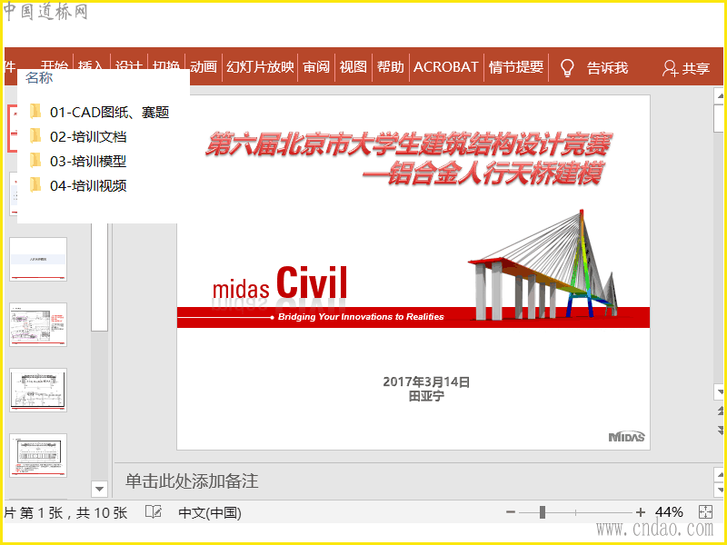Click the notes area 单击此处添加备注
Screen dimensions: 727x545
(192, 481)
